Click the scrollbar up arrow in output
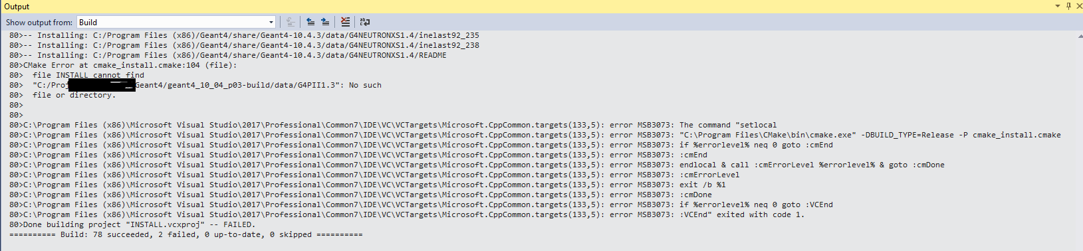Image resolution: width=1083 pixels, height=251 pixels. click(x=1079, y=35)
